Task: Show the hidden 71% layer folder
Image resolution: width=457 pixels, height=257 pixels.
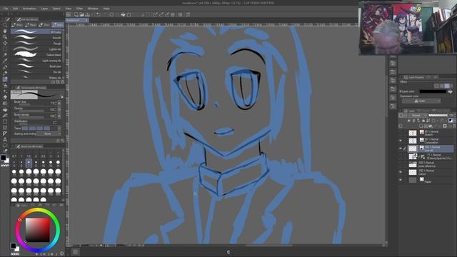Action: [x=401, y=156]
